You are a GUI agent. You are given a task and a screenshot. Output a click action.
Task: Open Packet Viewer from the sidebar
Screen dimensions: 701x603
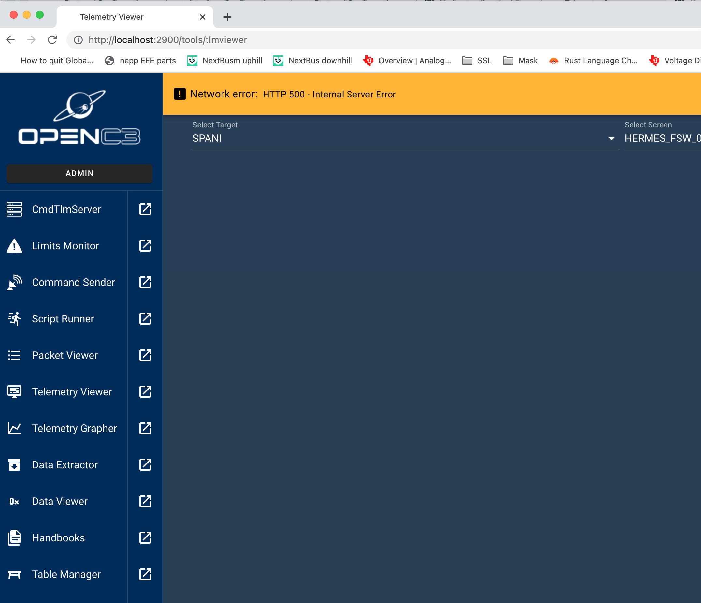click(x=64, y=355)
